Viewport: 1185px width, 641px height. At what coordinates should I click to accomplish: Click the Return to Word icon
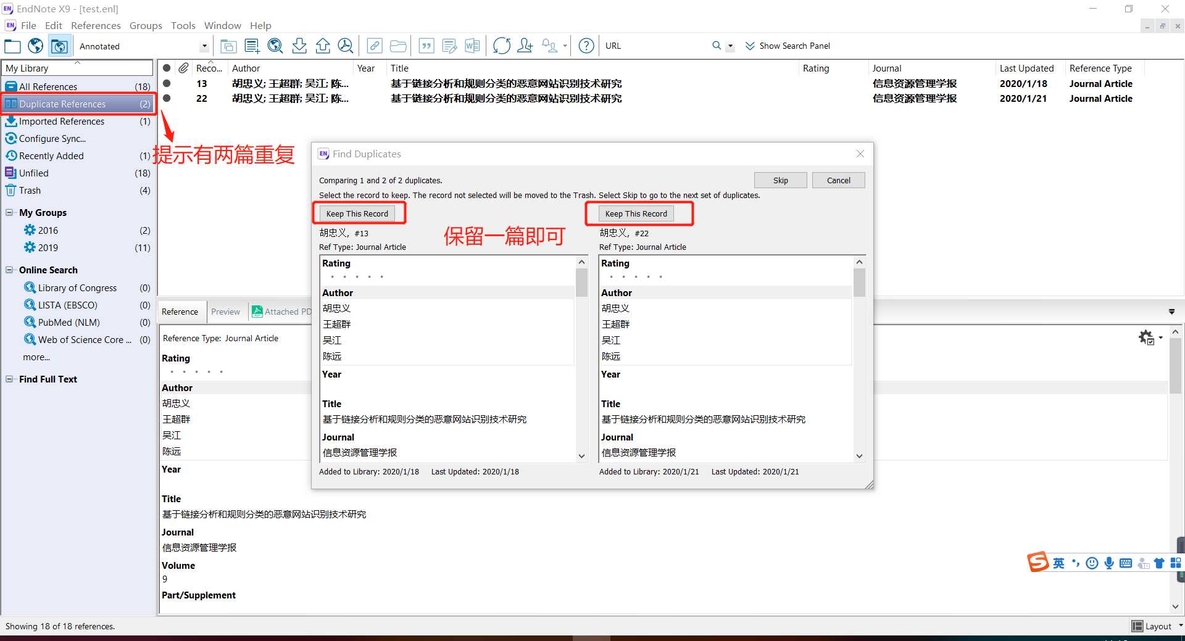pyautogui.click(x=473, y=46)
